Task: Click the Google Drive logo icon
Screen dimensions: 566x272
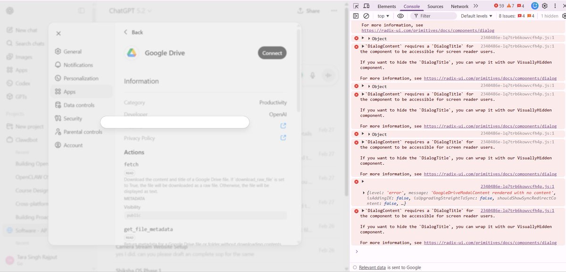Action: point(132,53)
